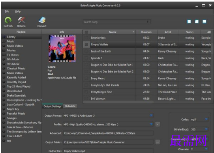Click the music note icon beside Music
Screen dimensions: 214x153
click(4, 41)
